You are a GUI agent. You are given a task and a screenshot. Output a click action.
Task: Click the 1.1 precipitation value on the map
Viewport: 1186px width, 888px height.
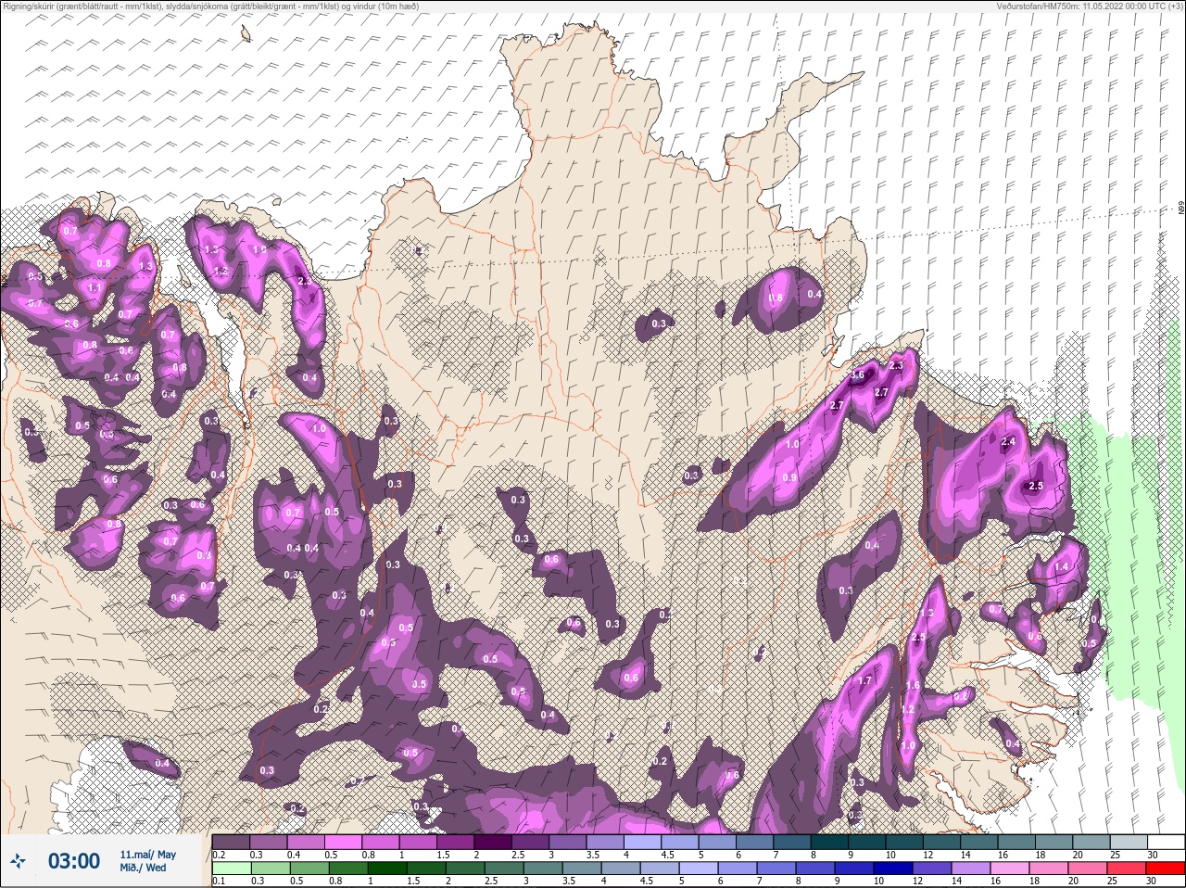[94, 288]
